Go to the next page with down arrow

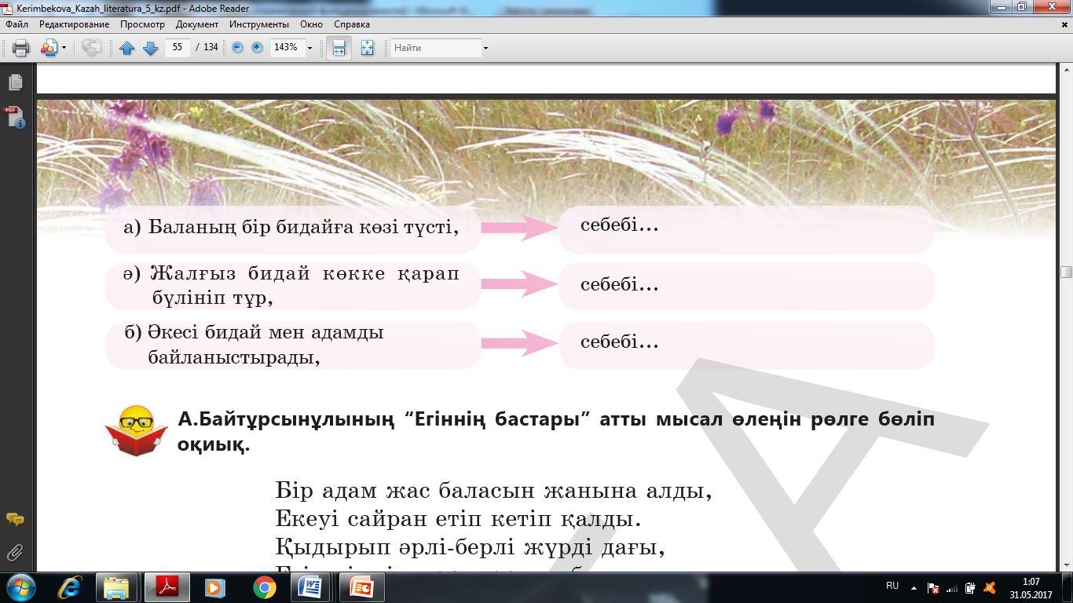pos(150,48)
